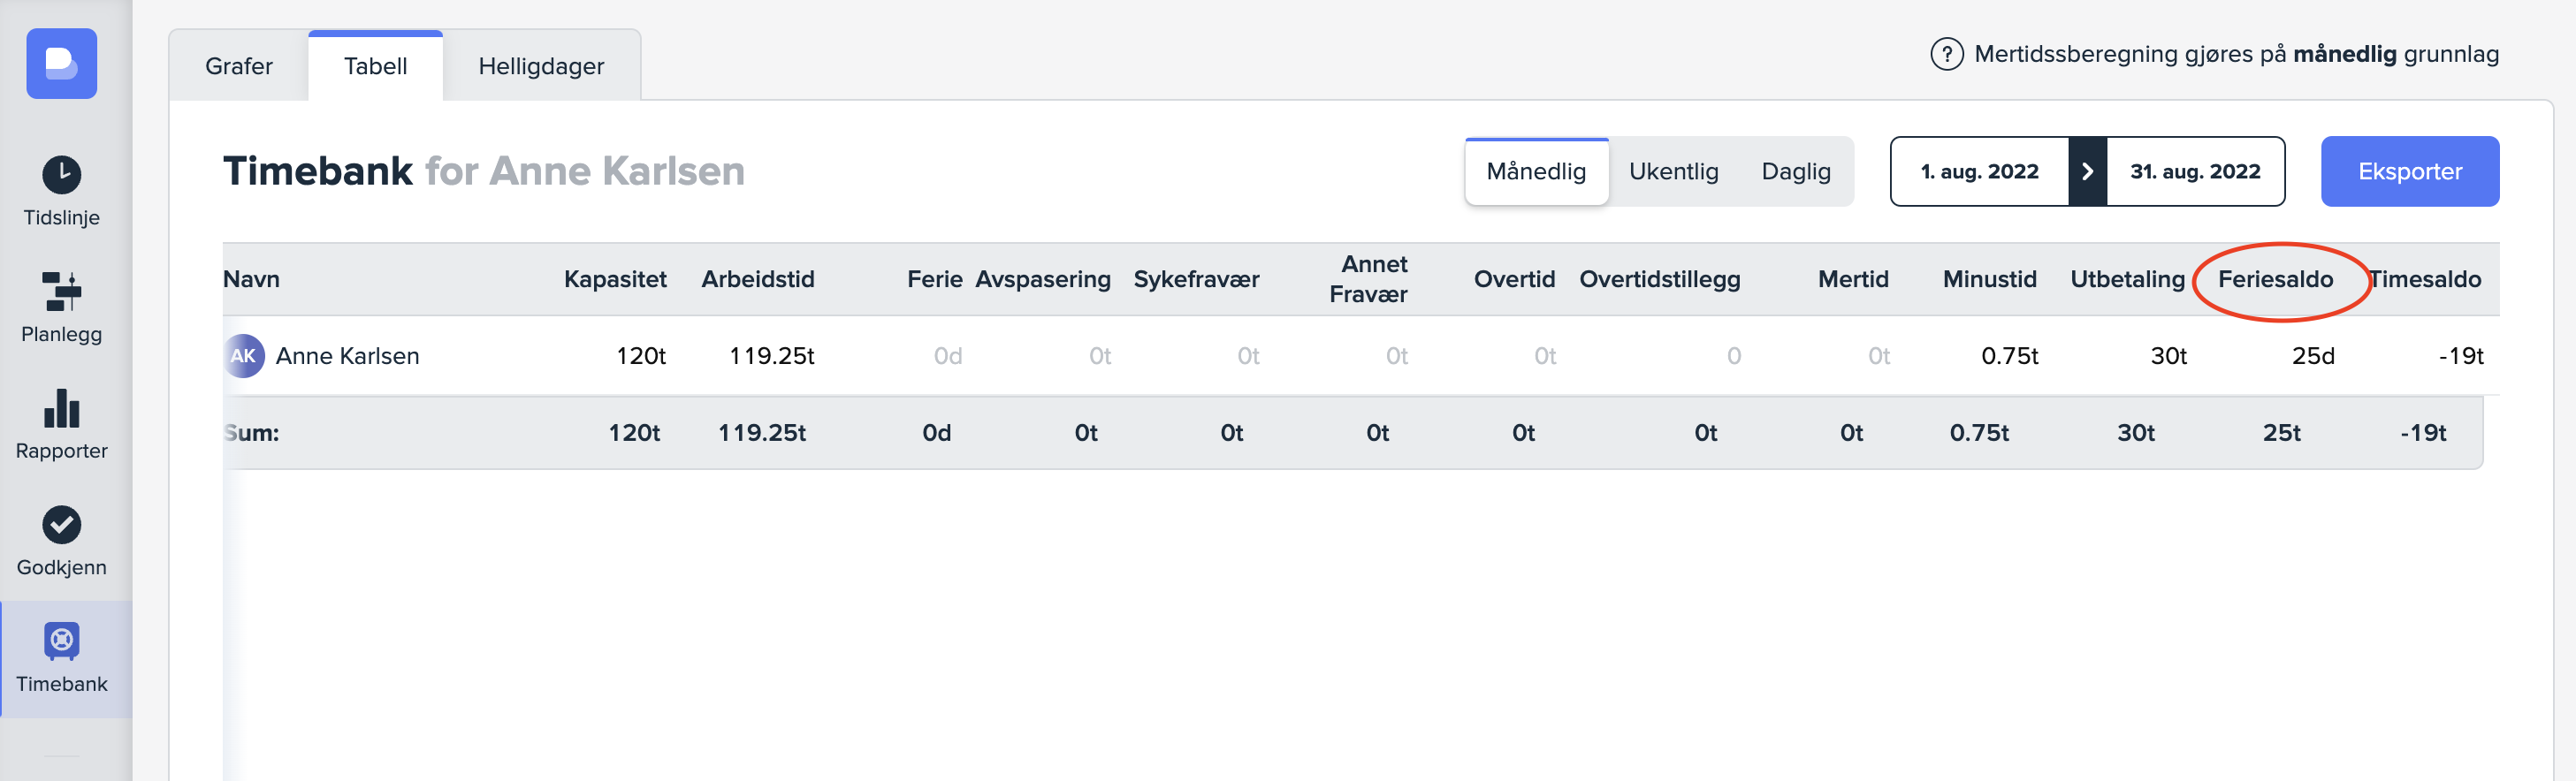
Task: Open the Godkjenn checkmark icon
Action: pos(62,524)
